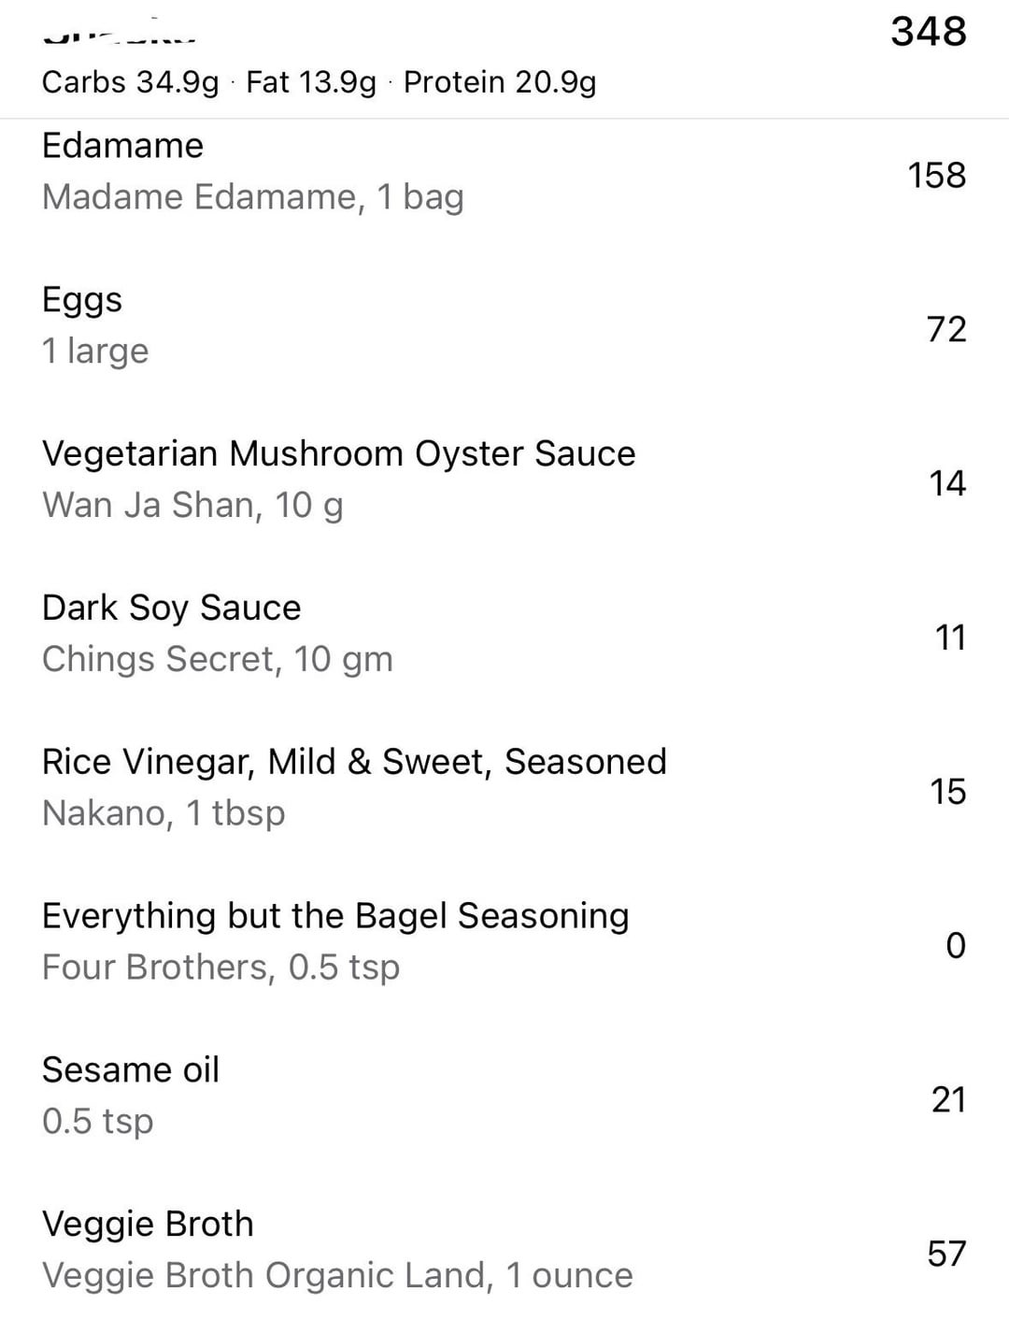Image resolution: width=1009 pixels, height=1319 pixels.
Task: Click the Carbs 34.9g macro summary
Action: coord(130,82)
